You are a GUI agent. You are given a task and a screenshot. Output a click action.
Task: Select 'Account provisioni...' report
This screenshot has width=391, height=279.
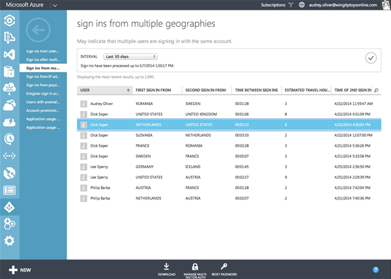(43, 111)
